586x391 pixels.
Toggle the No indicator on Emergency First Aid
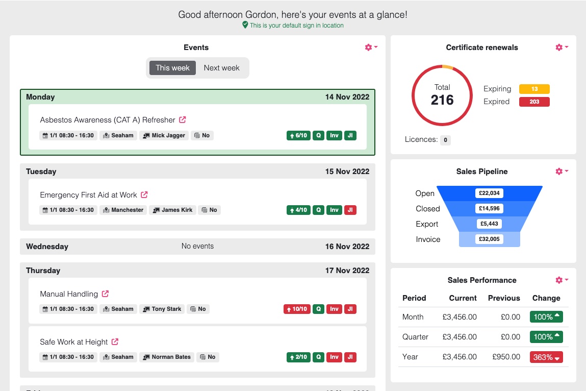[x=209, y=210]
